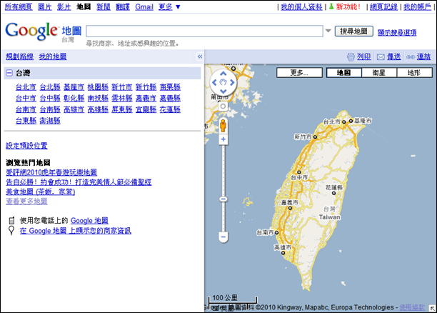Image resolution: width=437 pixels, height=313 pixels.
Task: Click 查看更多地圖 link
Action: click(x=26, y=202)
